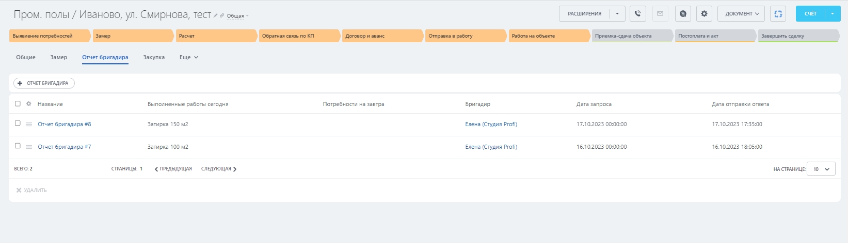Switch to the Общие tab
Image resolution: width=848 pixels, height=243 pixels.
[x=26, y=58]
